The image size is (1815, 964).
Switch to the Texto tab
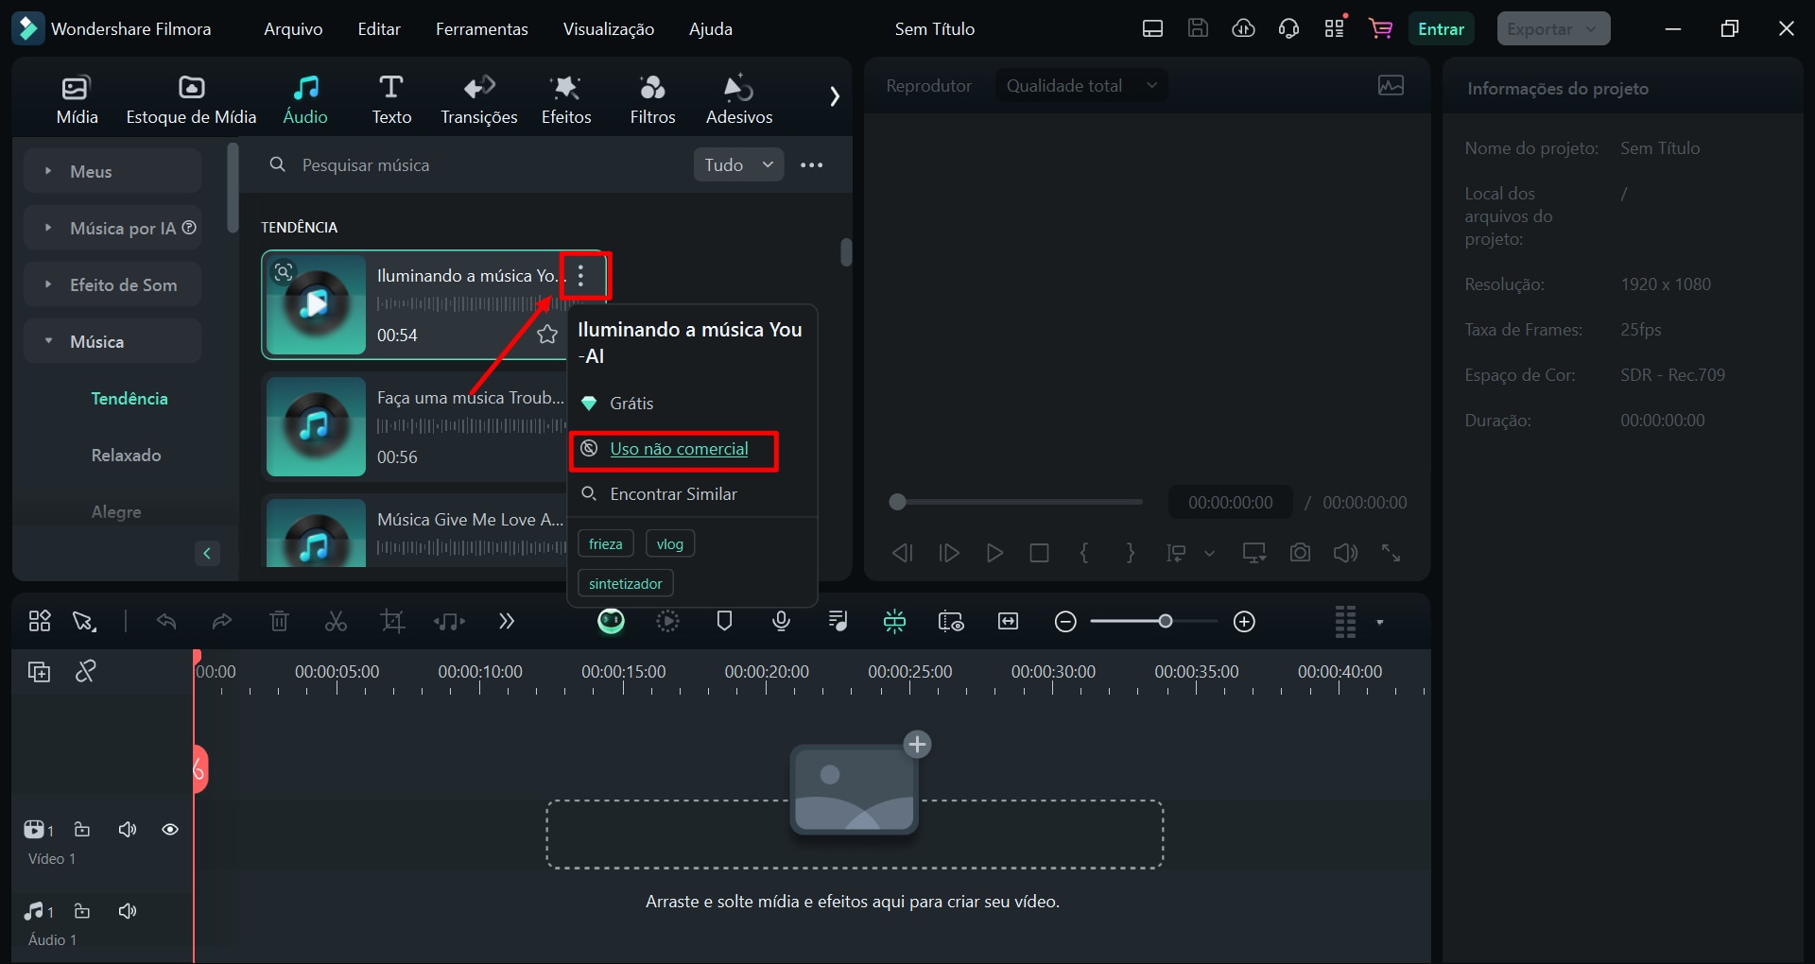[391, 99]
